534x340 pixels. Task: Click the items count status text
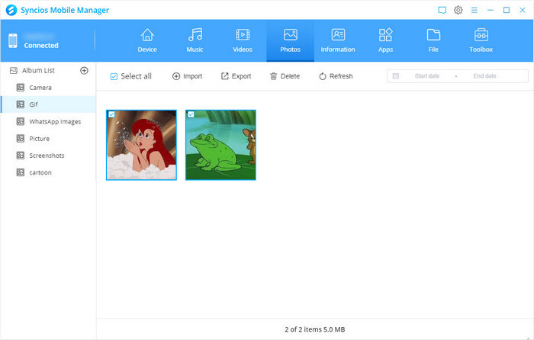pos(314,329)
